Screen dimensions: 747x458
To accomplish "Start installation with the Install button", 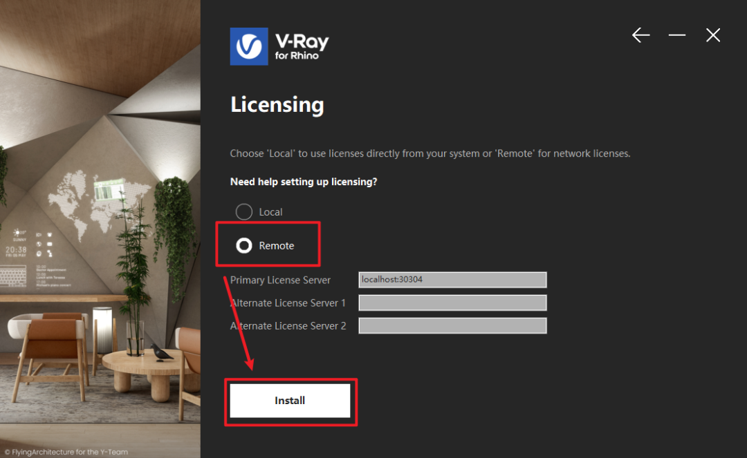I will point(290,401).
